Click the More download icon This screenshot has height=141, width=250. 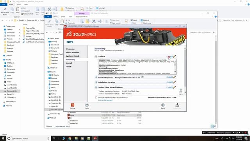click(x=180, y=92)
